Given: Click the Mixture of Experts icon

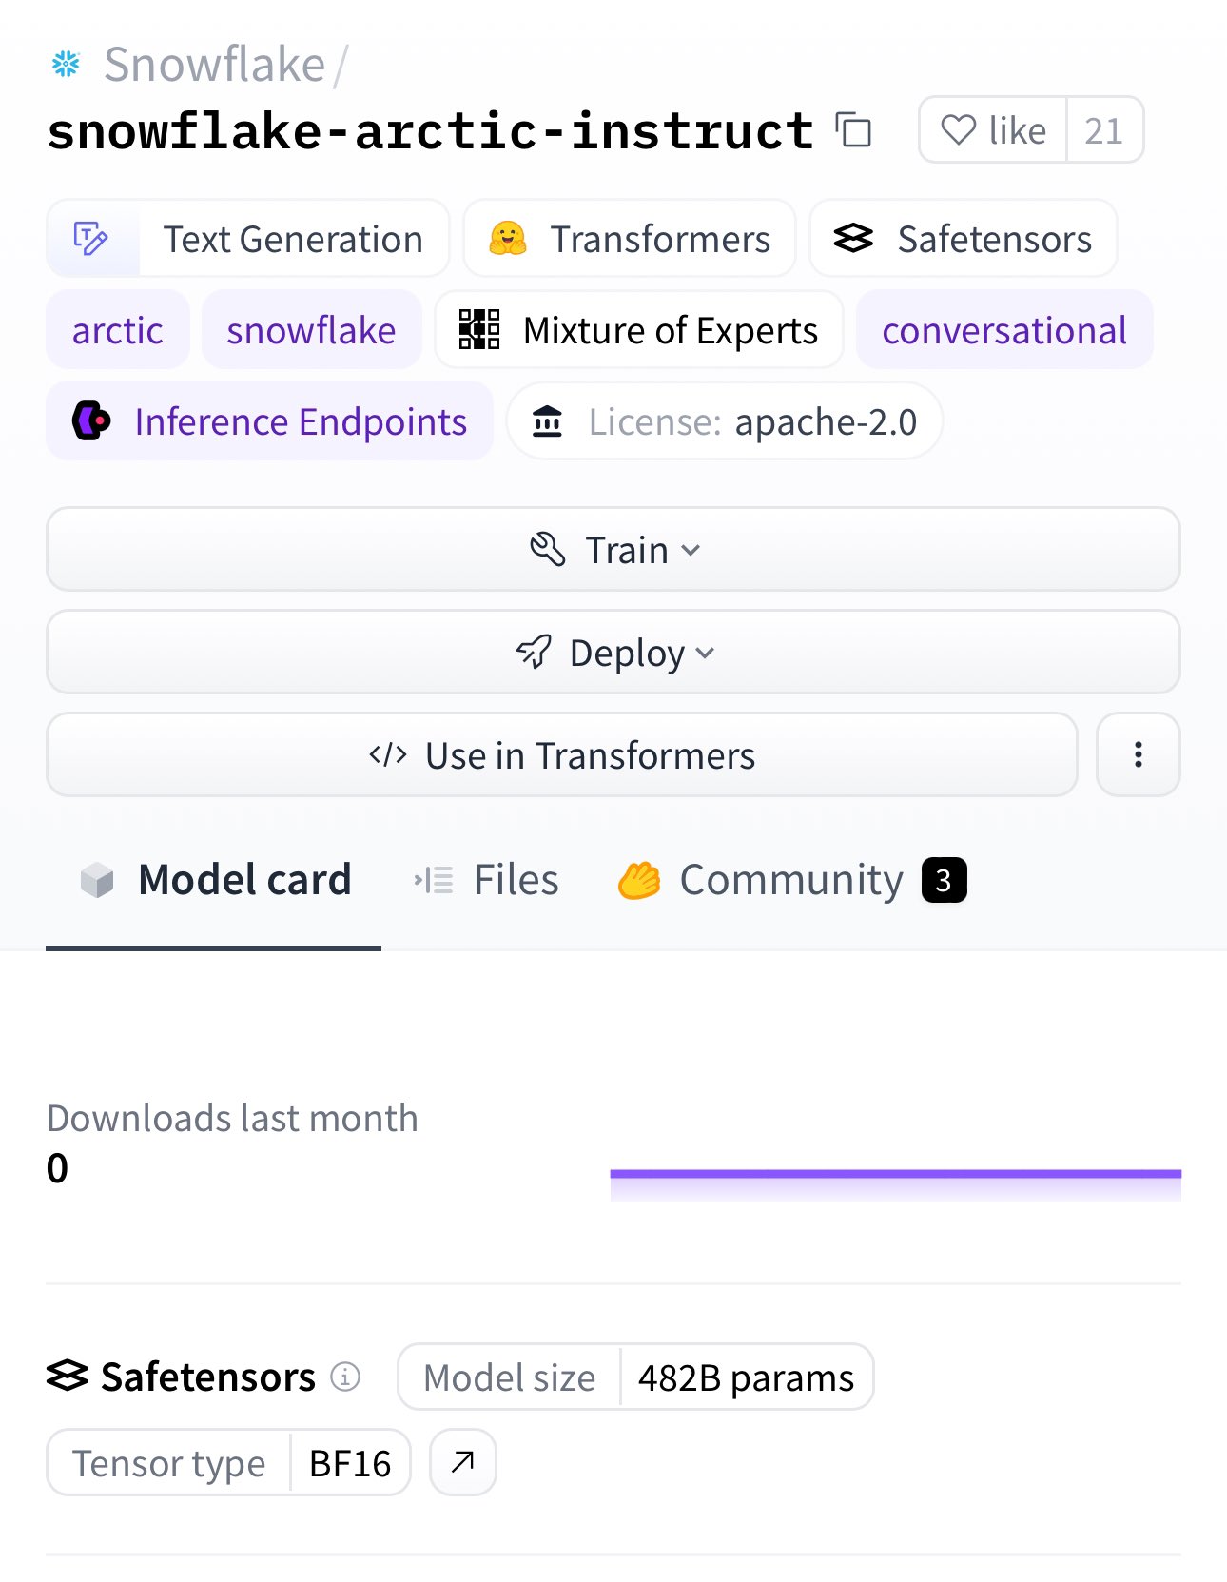Looking at the screenshot, I should pos(479,329).
